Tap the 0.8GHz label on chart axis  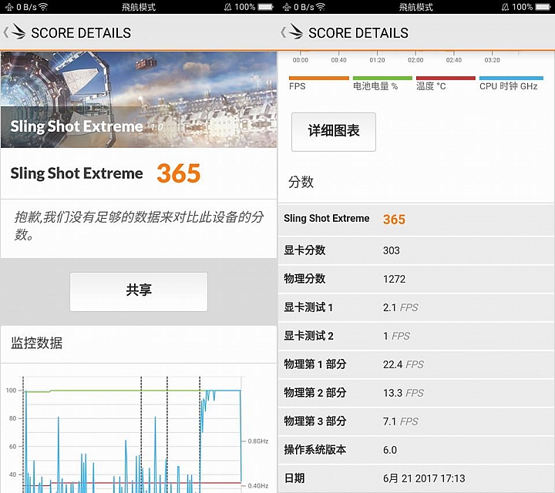[258, 441]
